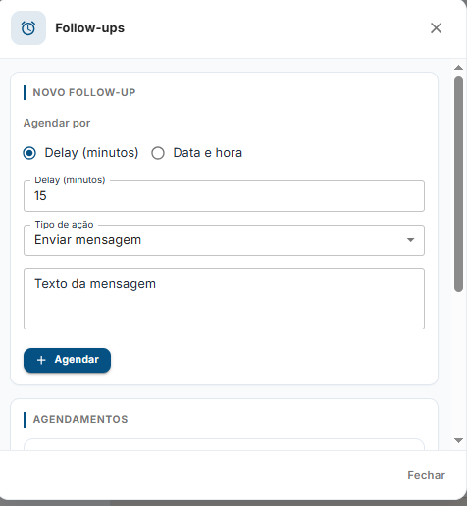Click the scrollbar down arrow
The height and width of the screenshot is (506, 467).
[458, 440]
